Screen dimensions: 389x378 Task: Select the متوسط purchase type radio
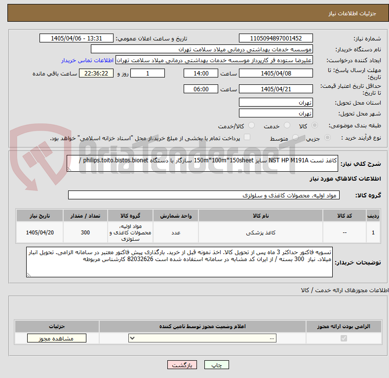(x=295, y=138)
